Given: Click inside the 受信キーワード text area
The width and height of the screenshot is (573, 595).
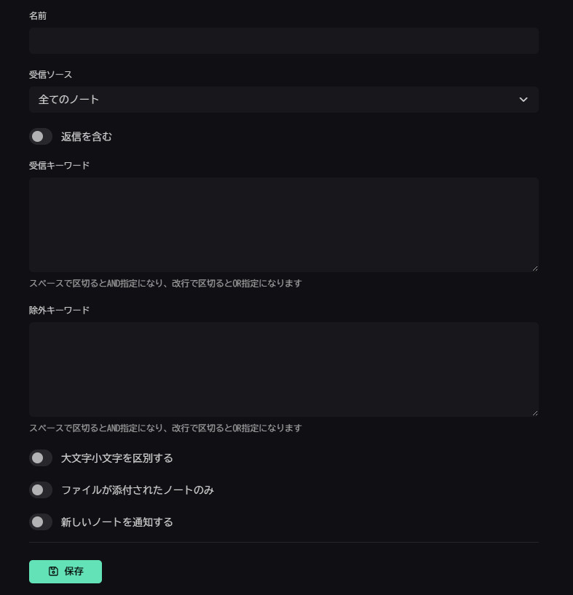Looking at the screenshot, I should pos(283,225).
